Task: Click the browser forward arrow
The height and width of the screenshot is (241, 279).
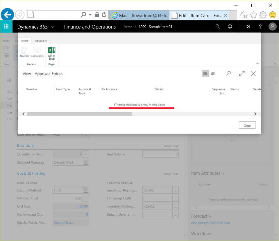Action: coord(19,15)
